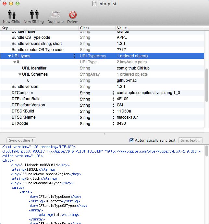Click the split pane divider handle

(x=104, y=134)
